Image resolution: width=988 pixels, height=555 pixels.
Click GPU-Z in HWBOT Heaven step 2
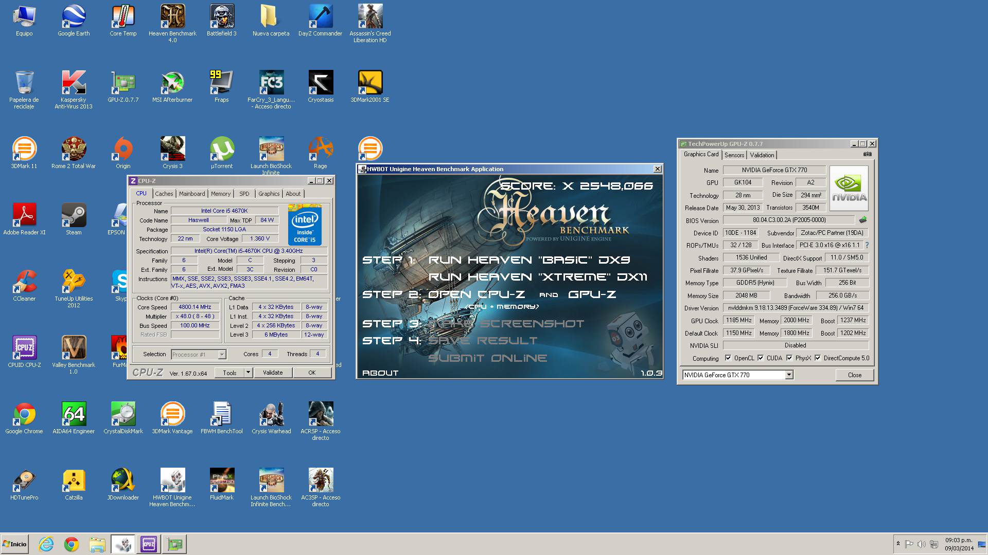592,294
